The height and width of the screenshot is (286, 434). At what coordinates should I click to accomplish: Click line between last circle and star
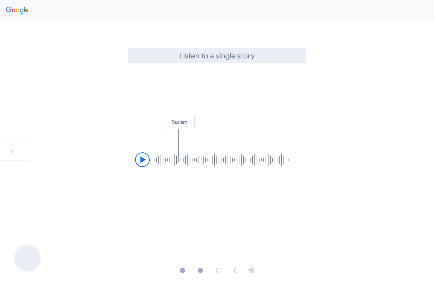[x=244, y=271]
